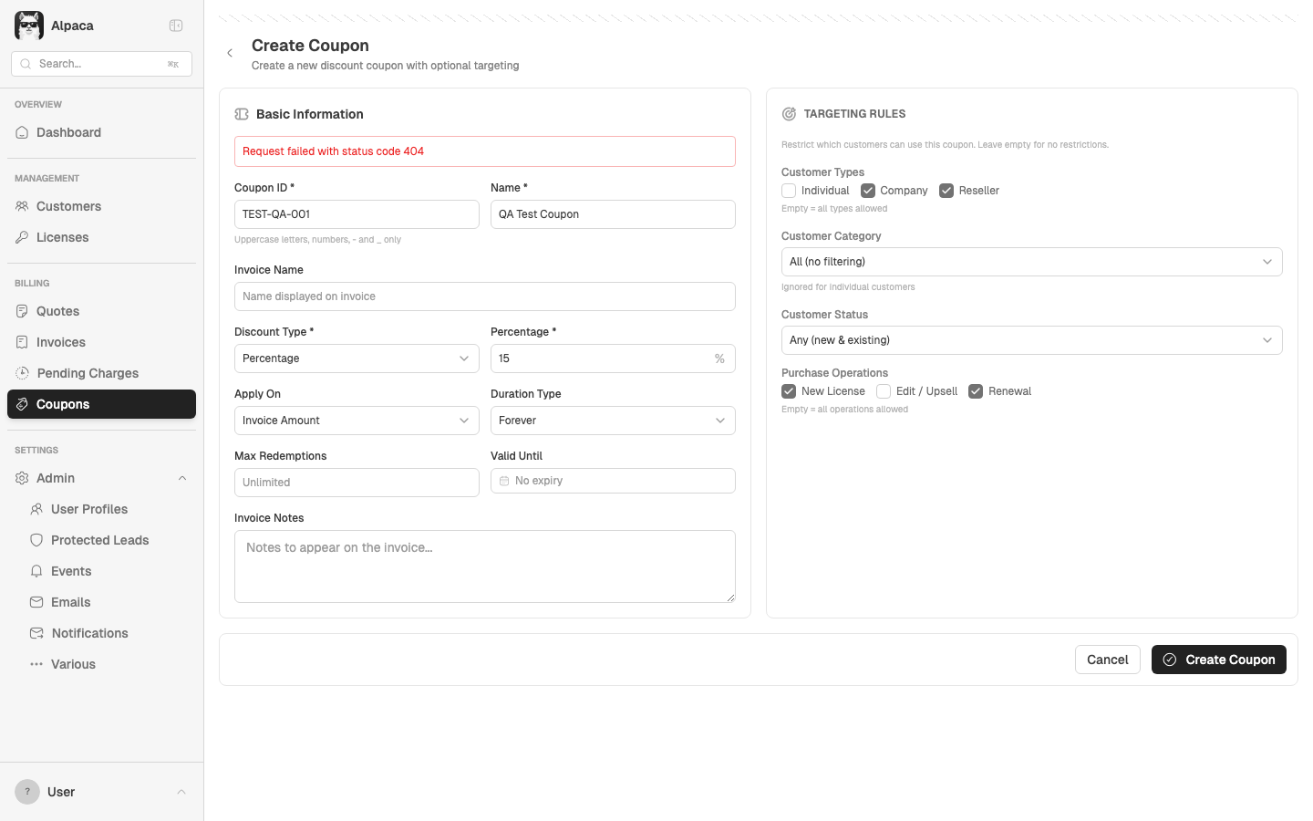Image resolution: width=1313 pixels, height=821 pixels.
Task: Click the Invoice Name input field
Action: click(484, 296)
